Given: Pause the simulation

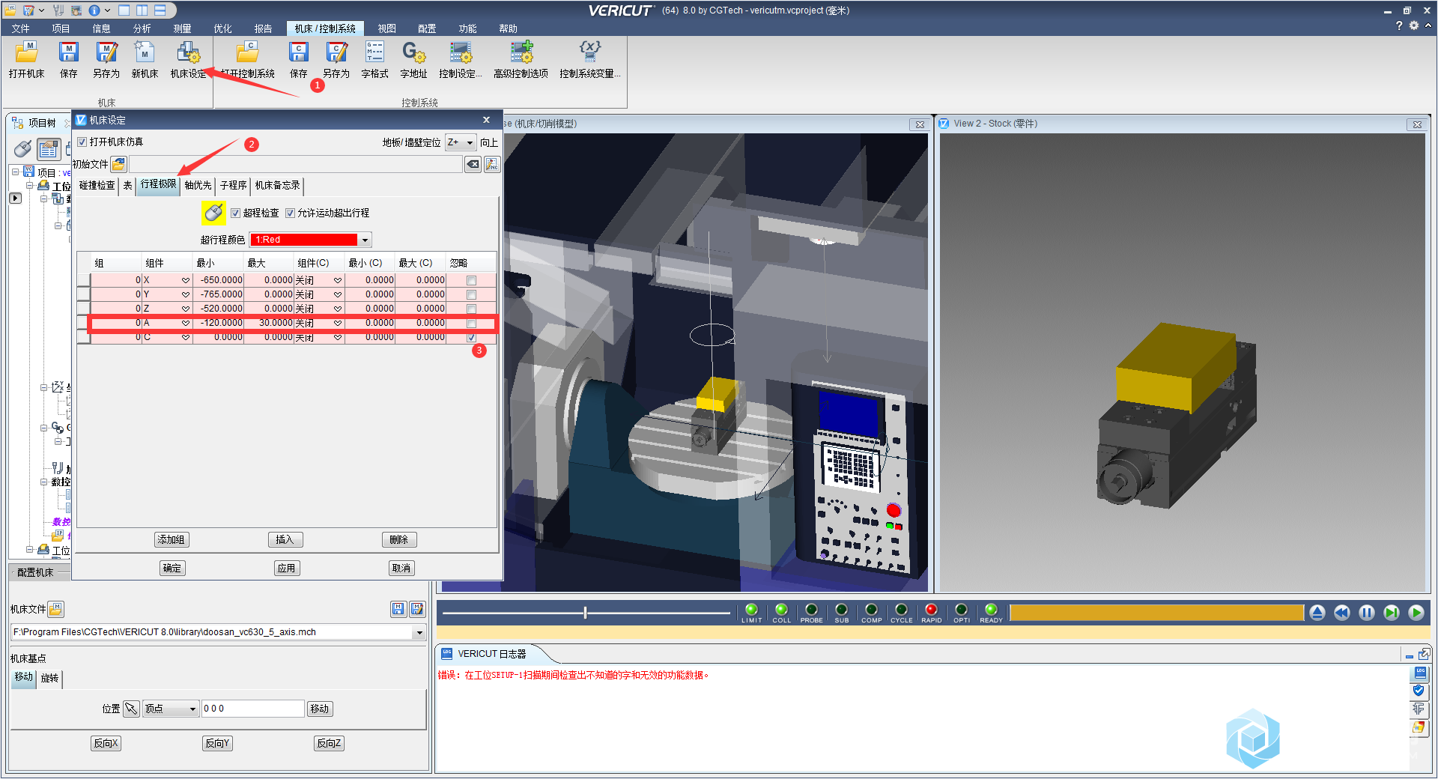Looking at the screenshot, I should (x=1367, y=613).
